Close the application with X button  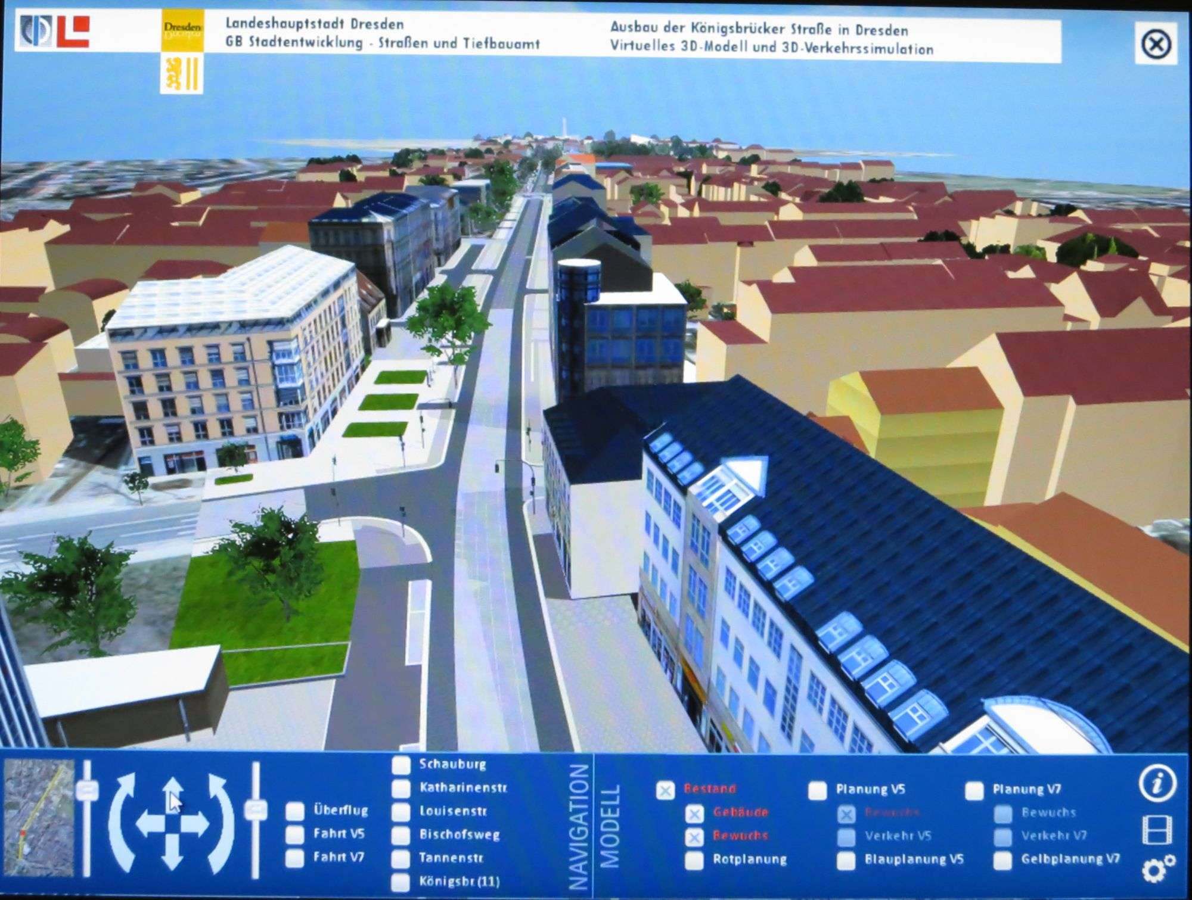coord(1156,45)
